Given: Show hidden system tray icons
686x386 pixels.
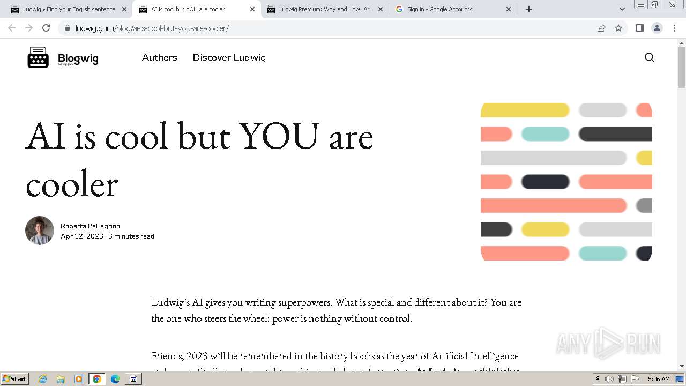Looking at the screenshot, I should tap(598, 379).
